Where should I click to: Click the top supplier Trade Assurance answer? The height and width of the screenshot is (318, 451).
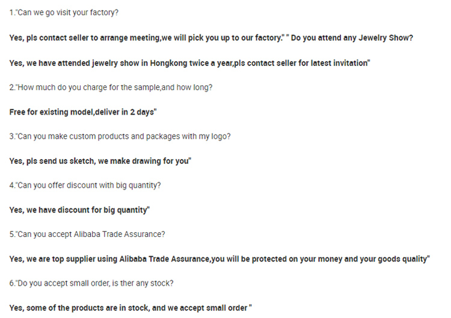[219, 259]
